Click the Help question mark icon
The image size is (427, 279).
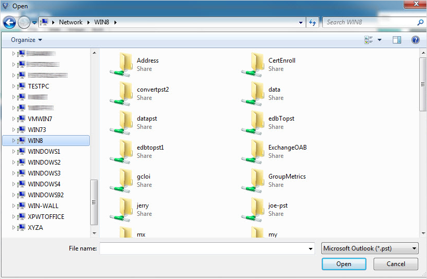(415, 40)
